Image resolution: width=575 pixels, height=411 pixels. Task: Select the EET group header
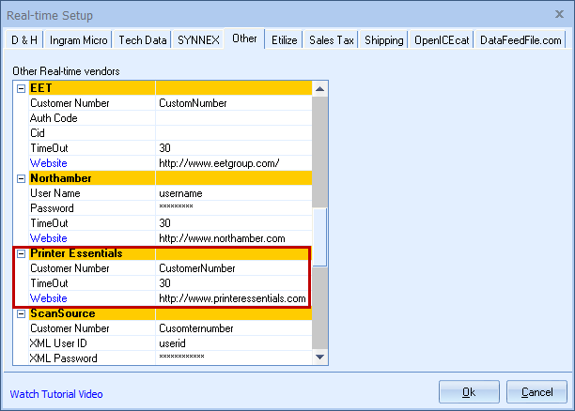pos(170,88)
